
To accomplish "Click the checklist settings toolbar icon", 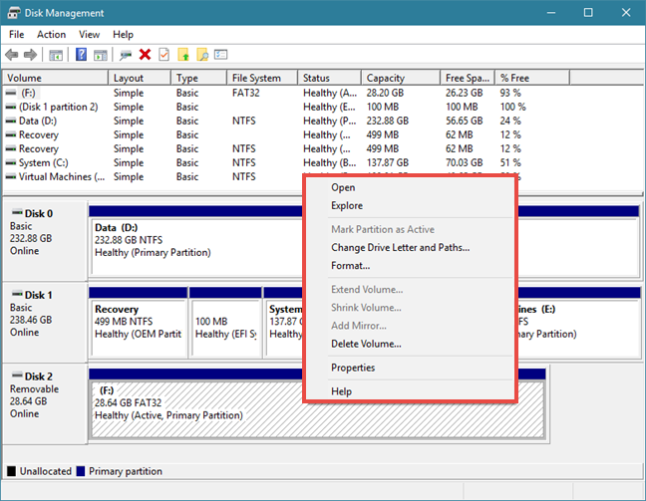I will (x=221, y=55).
